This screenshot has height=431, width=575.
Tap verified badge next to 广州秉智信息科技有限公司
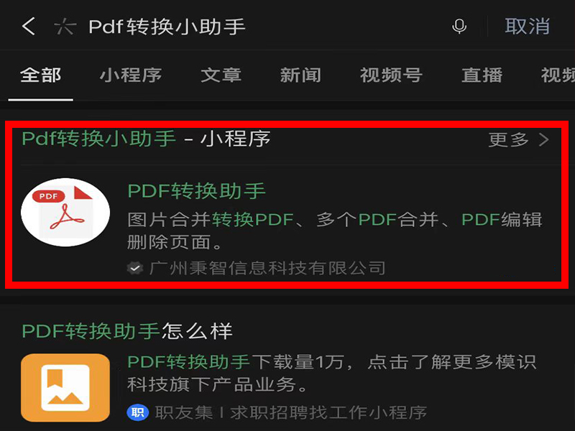135,268
